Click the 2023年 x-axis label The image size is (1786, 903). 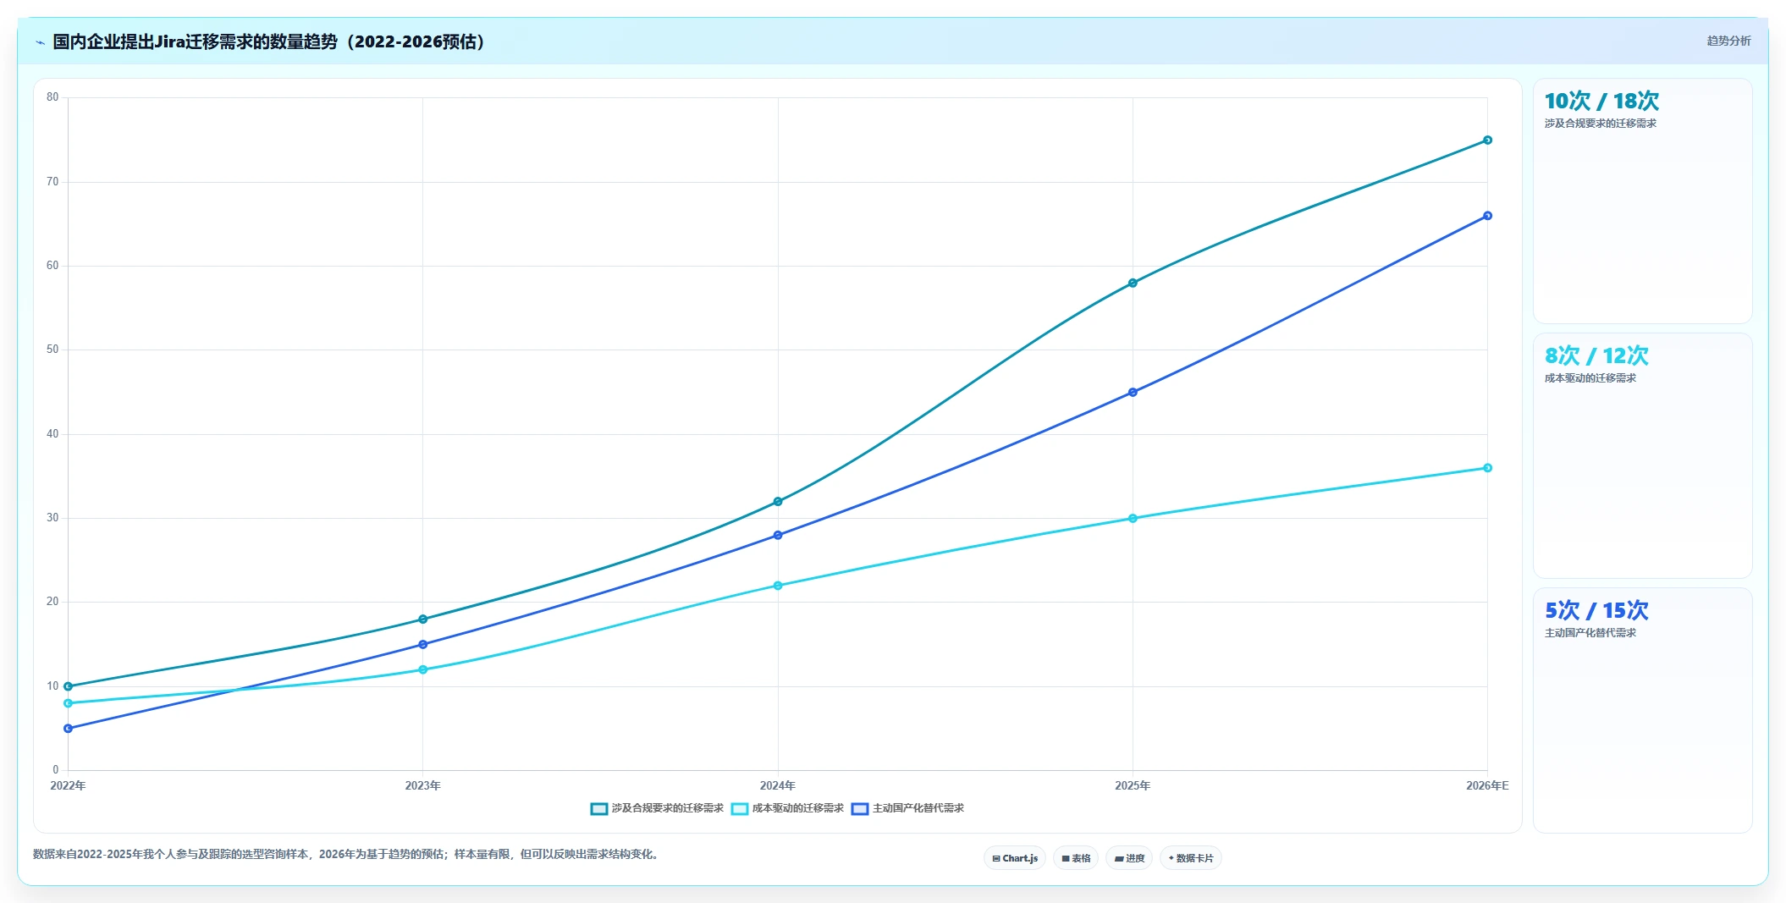[x=422, y=786]
